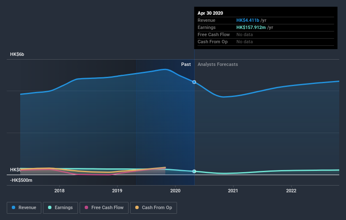Click the blue Revenue legend dot

[x=13, y=207]
